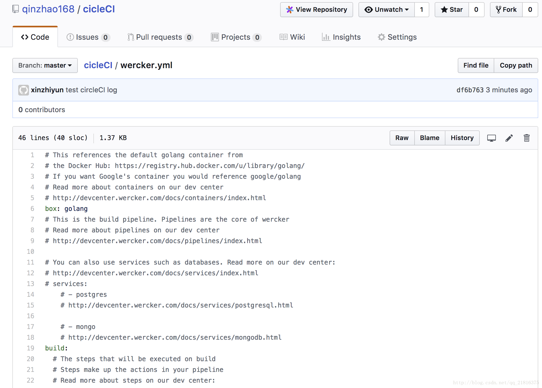Screen dimensions: 542x388
Task: Click the line 'box: golang'
Action: (x=66, y=209)
